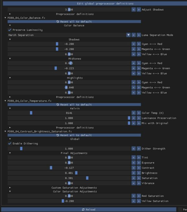Expand Custom Saturation Adjustments section
The image size is (187, 212).
point(10,188)
